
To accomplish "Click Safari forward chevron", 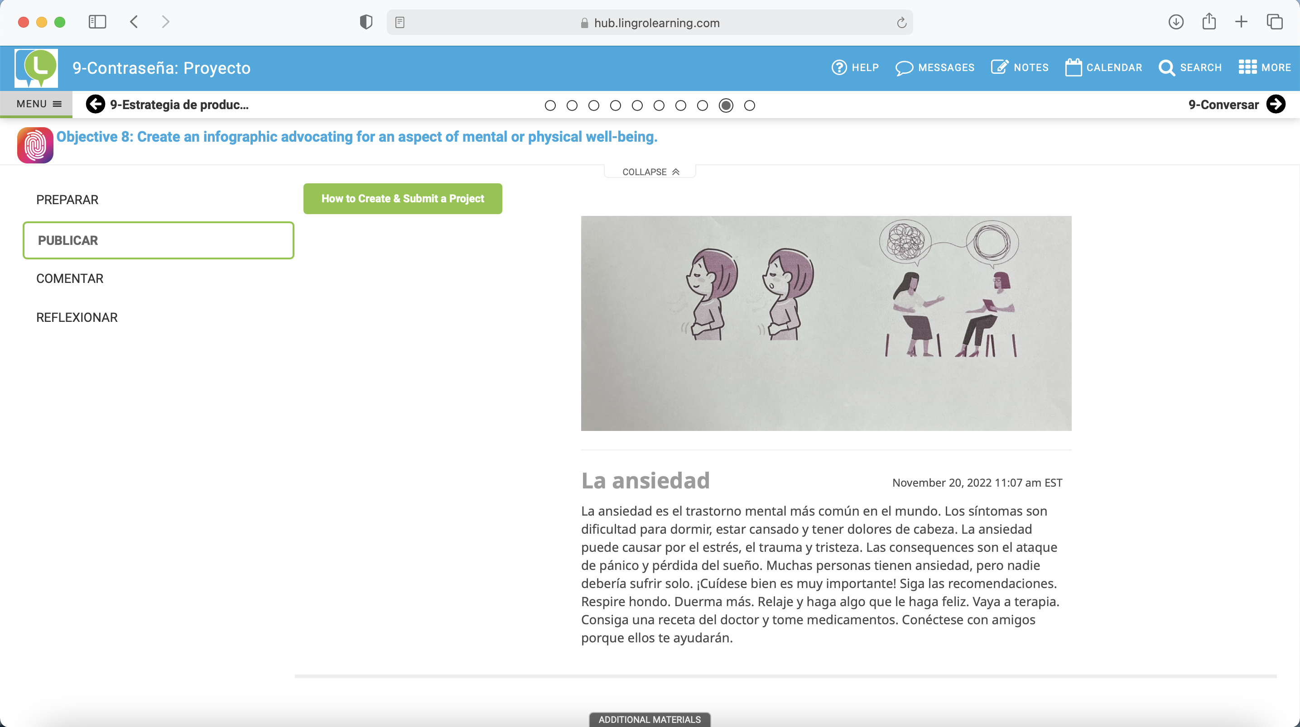I will 165,22.
